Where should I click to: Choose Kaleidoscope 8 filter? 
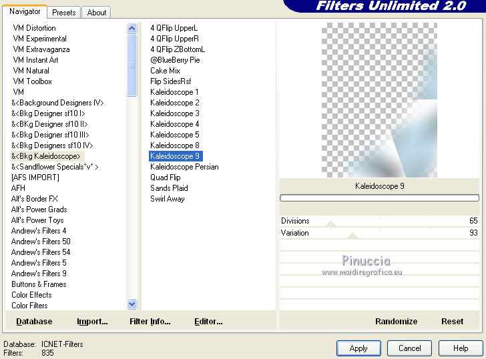pos(174,145)
